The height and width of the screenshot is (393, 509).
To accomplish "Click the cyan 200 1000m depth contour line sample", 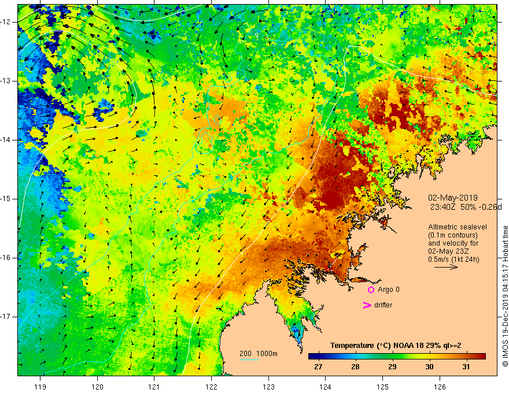I will point(249,359).
